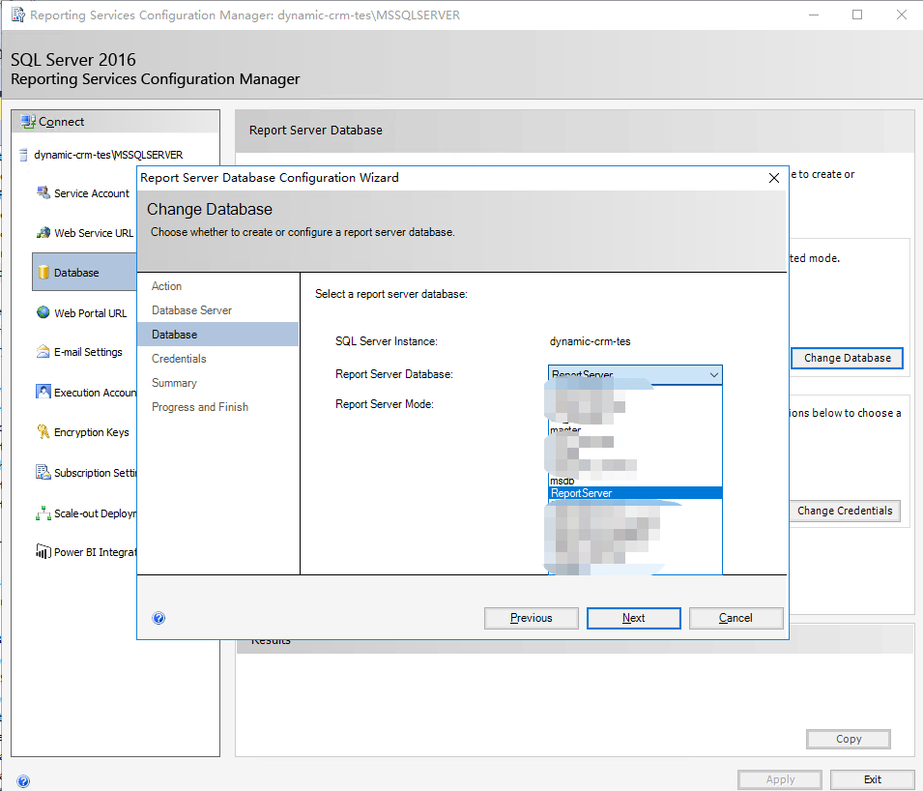Click the Apply button
923x791 pixels.
pyautogui.click(x=780, y=779)
